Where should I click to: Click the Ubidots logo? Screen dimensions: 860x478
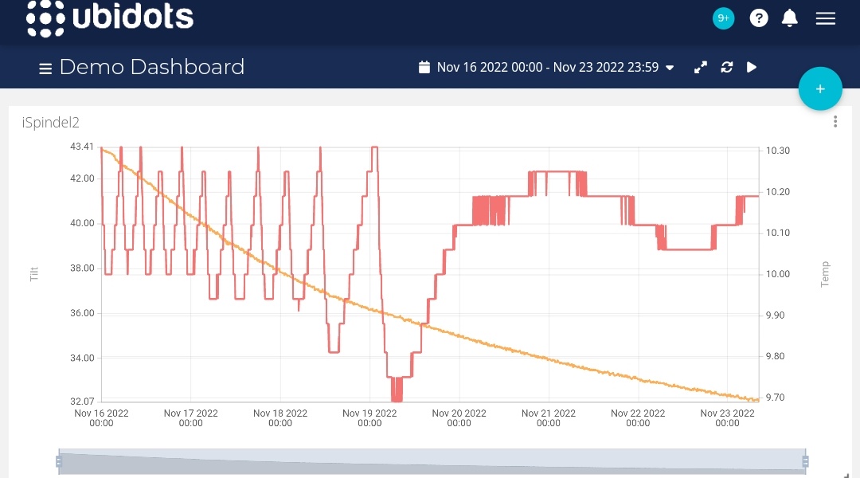(x=110, y=18)
